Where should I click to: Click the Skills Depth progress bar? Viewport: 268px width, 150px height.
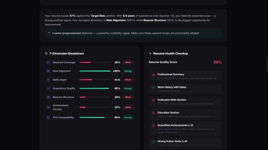pyautogui.click(x=95, y=80)
